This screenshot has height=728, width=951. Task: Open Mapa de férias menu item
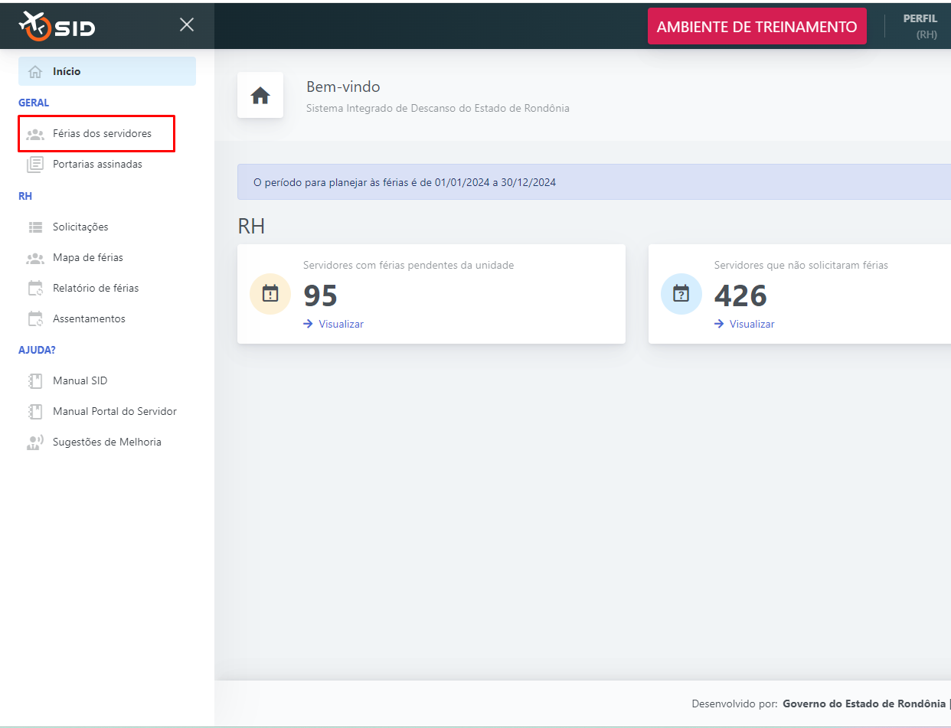(87, 258)
